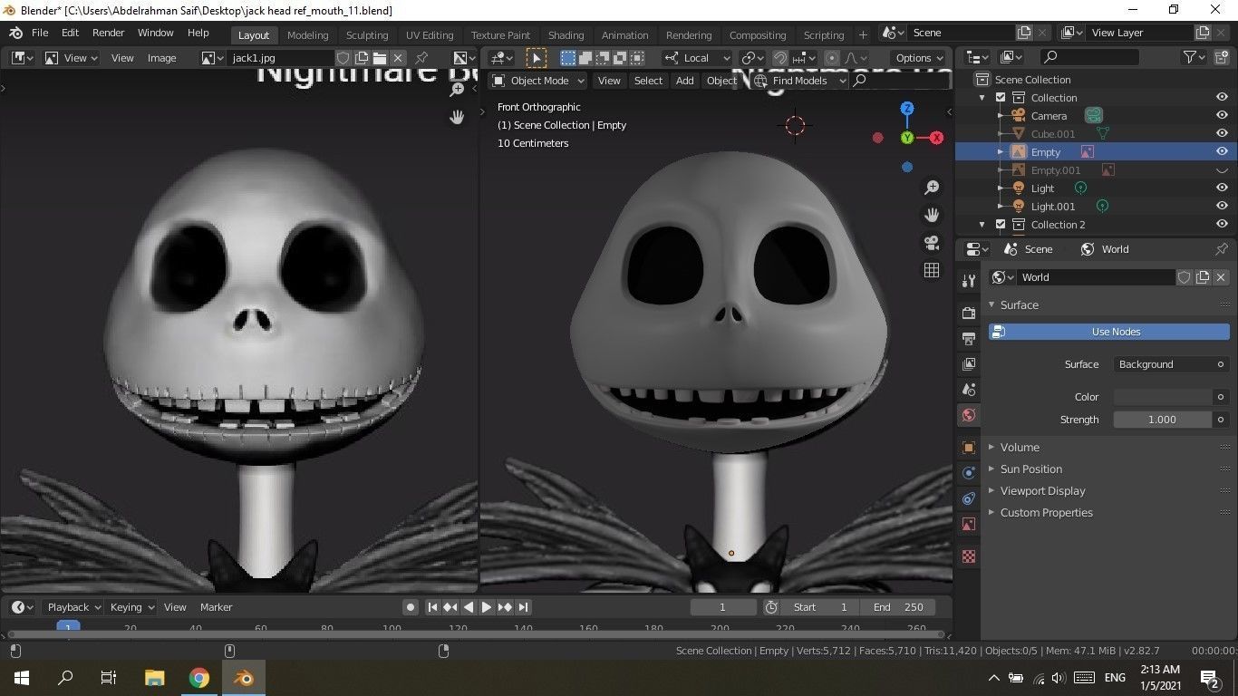Switch to the Sculpting workspace tab

pos(367,35)
